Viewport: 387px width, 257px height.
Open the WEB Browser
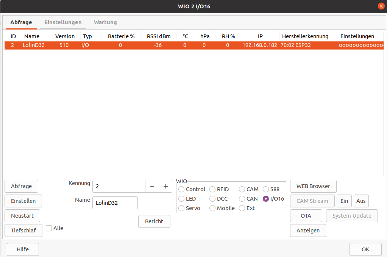313,186
